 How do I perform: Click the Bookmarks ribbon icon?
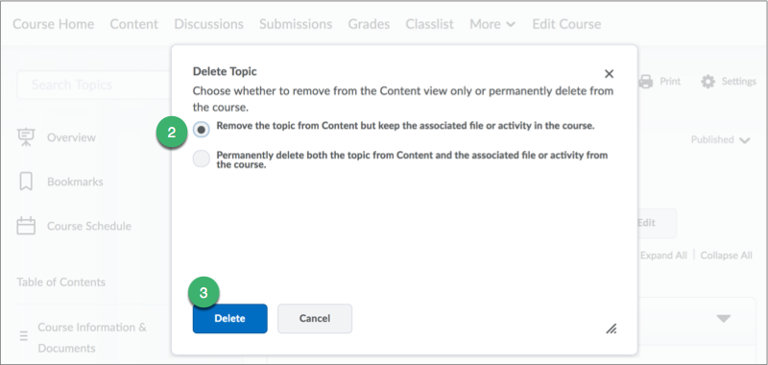point(26,182)
